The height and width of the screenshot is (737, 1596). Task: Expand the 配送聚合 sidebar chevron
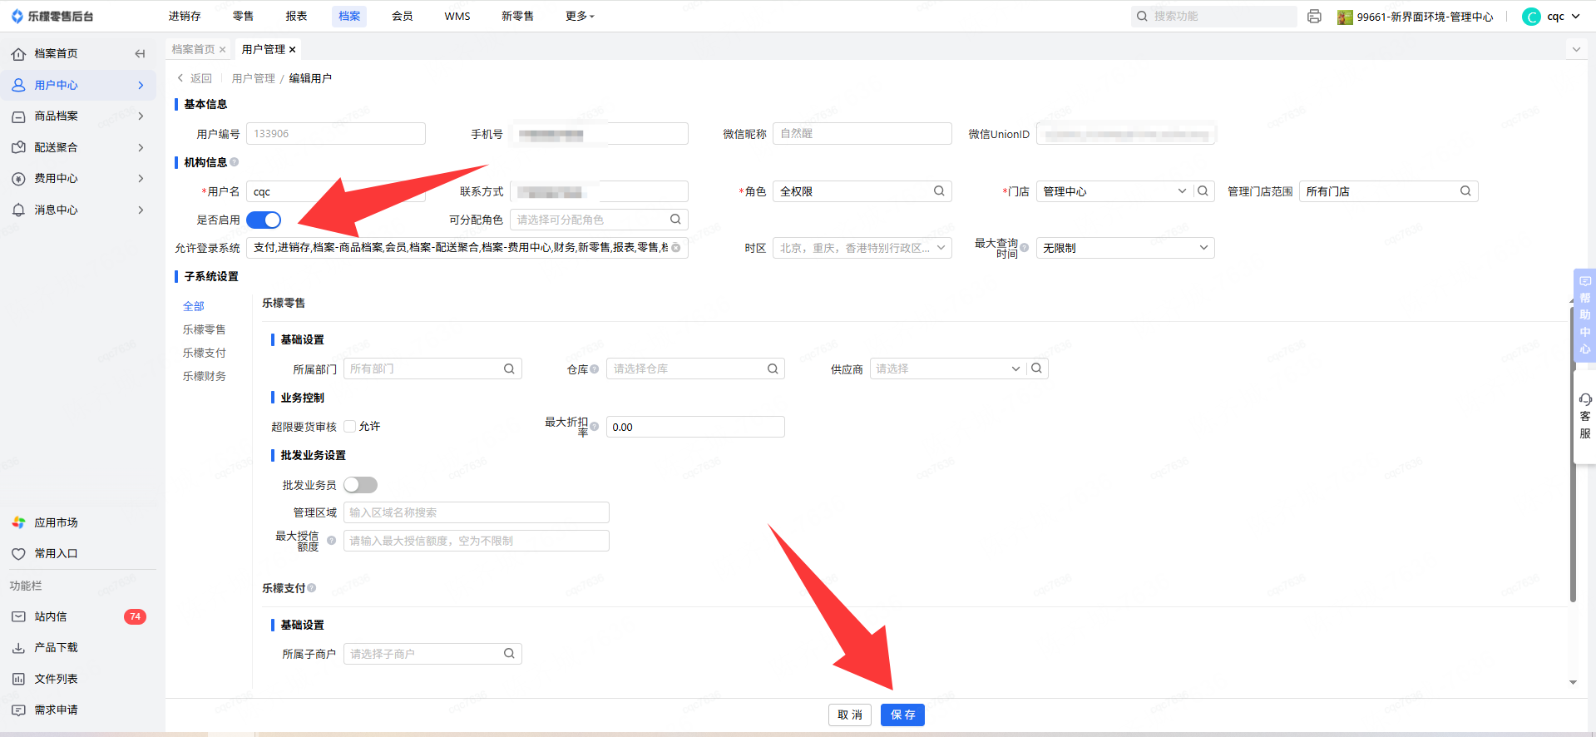141,147
